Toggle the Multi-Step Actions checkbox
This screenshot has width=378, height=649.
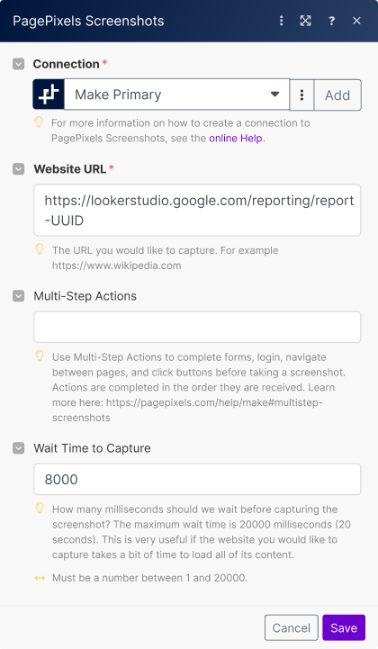click(x=19, y=296)
